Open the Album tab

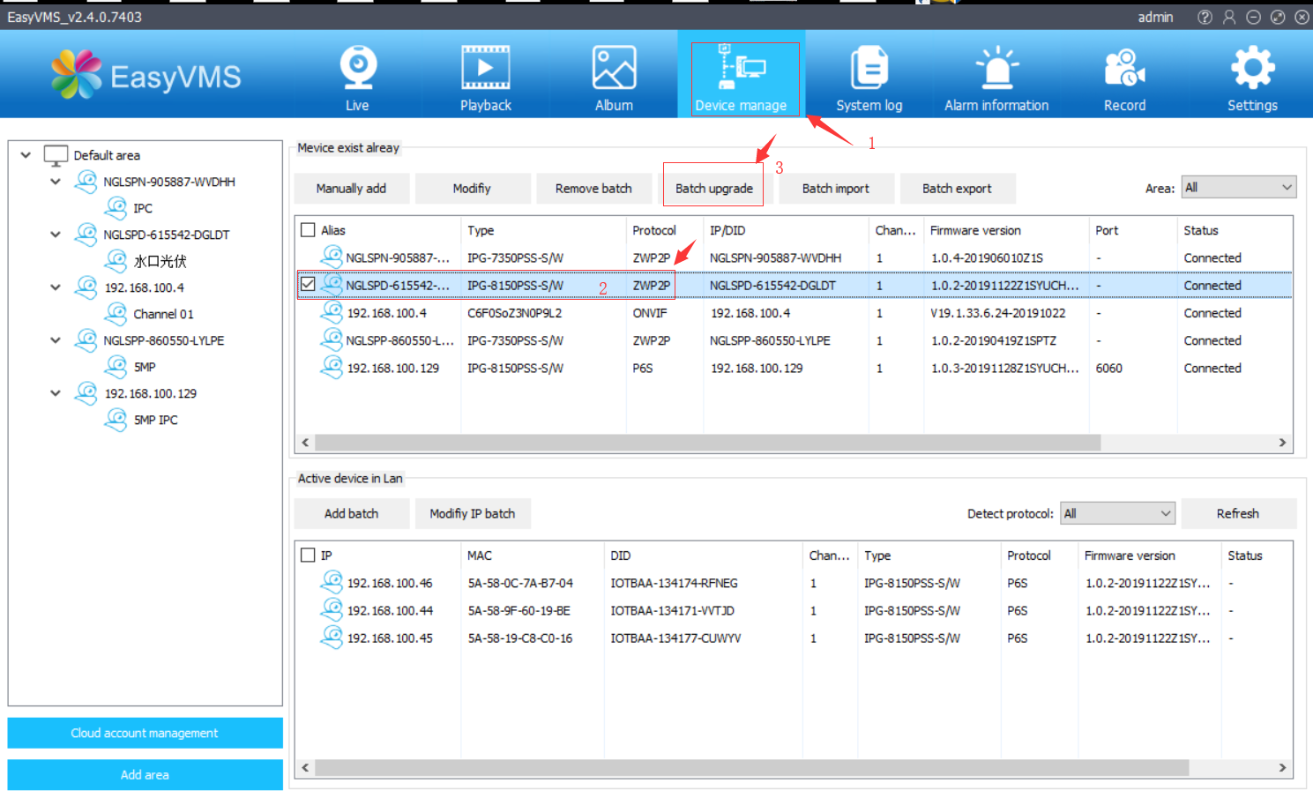[x=614, y=78]
